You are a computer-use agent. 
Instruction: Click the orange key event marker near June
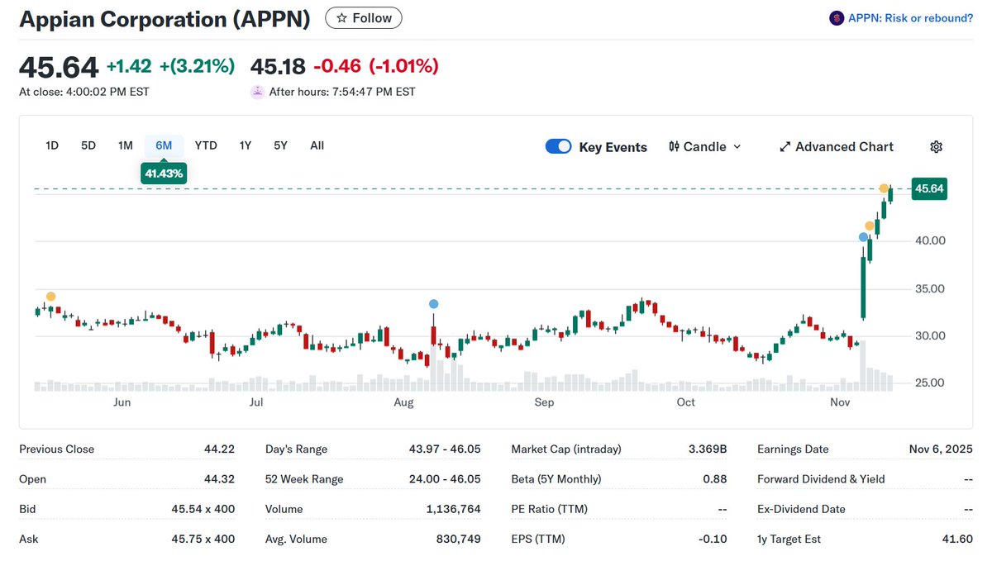click(x=50, y=297)
